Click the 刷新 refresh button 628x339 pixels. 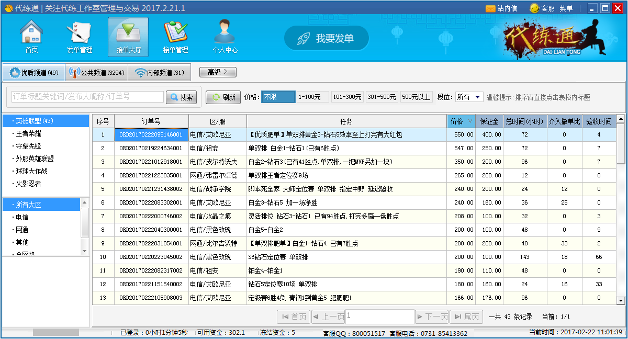pos(223,97)
